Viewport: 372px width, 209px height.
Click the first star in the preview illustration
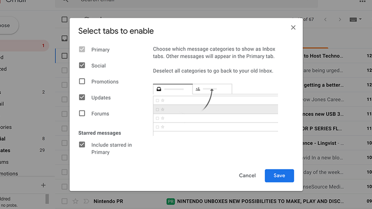tap(163, 100)
